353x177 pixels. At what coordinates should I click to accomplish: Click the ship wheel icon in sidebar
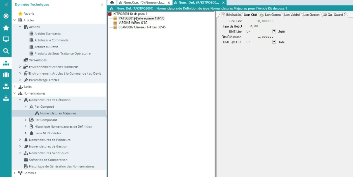tap(6, 16)
